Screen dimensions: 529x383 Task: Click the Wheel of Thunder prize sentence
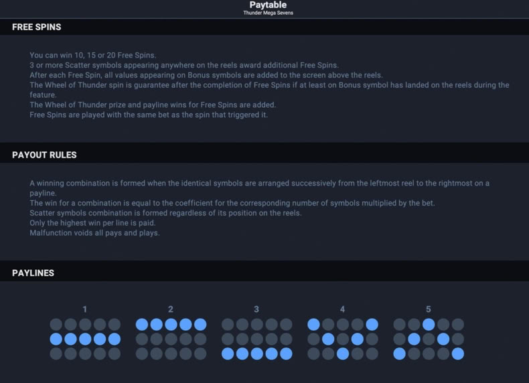(x=153, y=105)
